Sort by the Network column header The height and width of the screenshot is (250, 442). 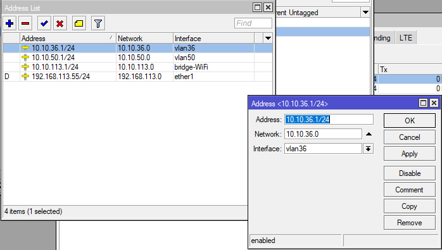(144, 39)
